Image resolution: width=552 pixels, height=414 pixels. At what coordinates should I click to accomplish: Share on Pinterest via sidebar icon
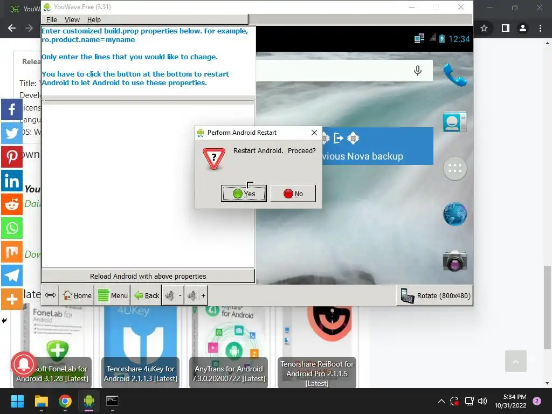click(x=12, y=157)
